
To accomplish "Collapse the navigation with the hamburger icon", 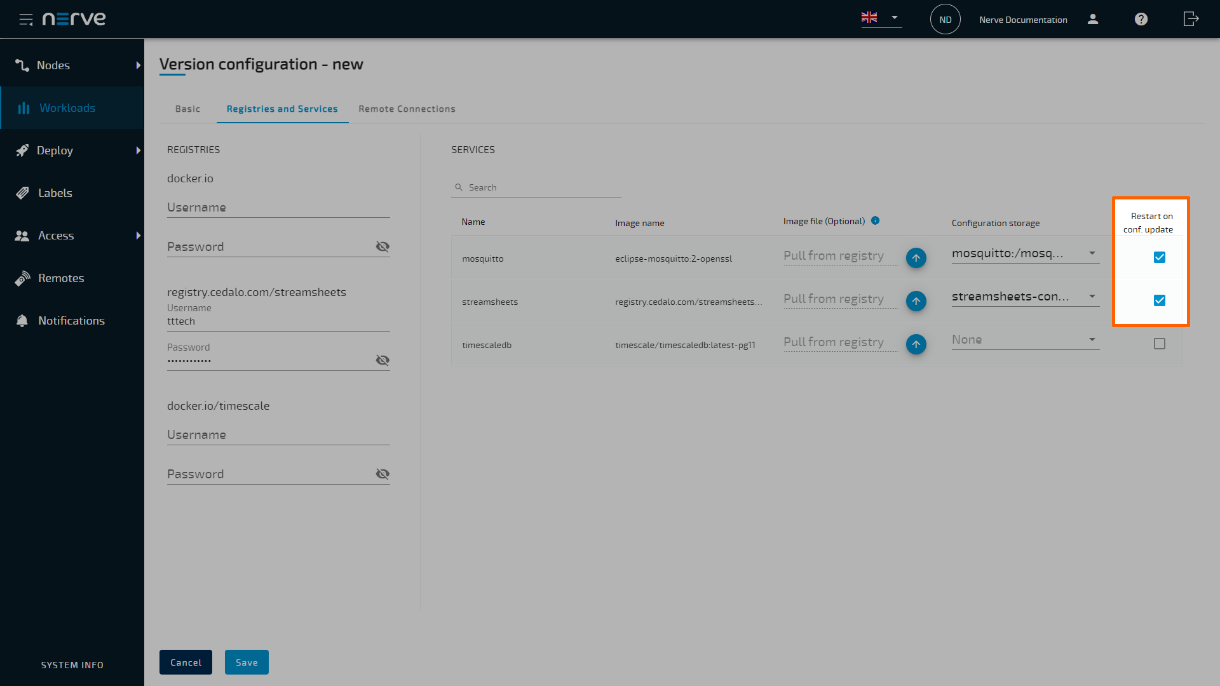I will [26, 19].
